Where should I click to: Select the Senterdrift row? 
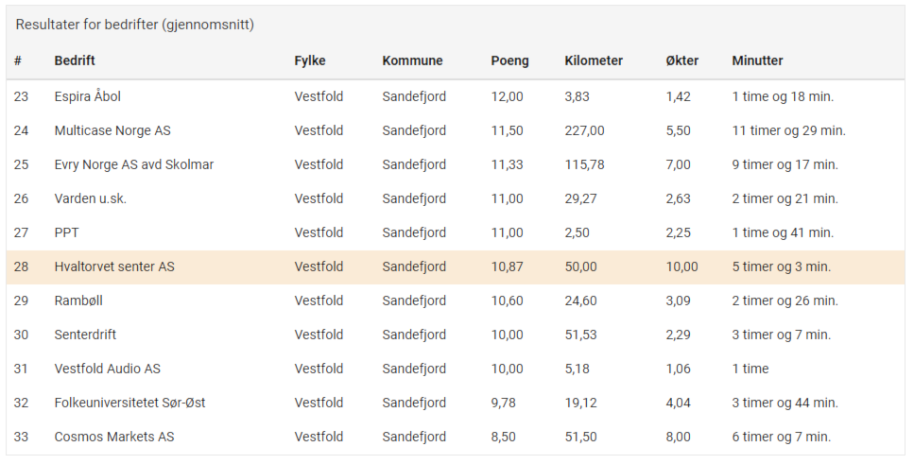(456, 335)
